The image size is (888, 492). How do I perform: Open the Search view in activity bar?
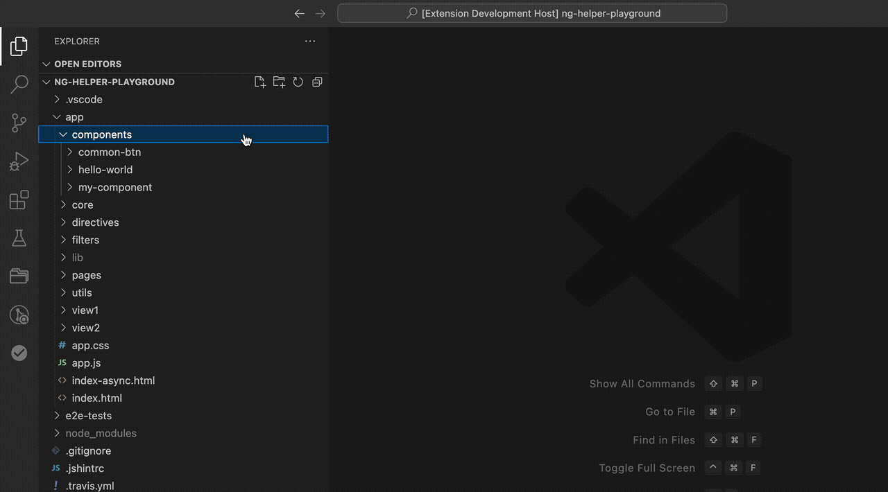click(19, 85)
